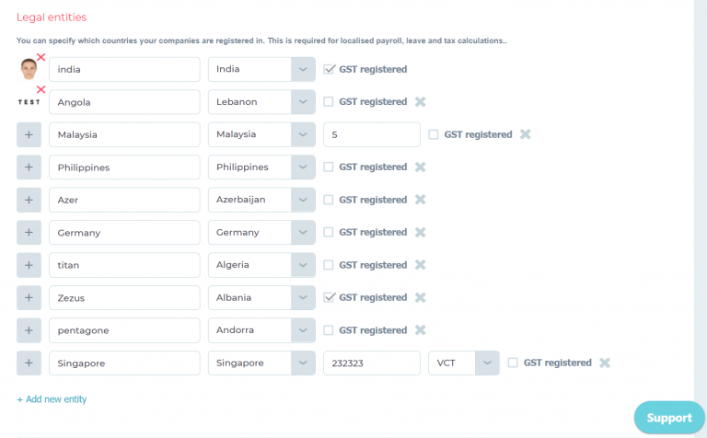Delete the Singapore entity row
Viewport: 707px width, 438px height.
(x=605, y=363)
